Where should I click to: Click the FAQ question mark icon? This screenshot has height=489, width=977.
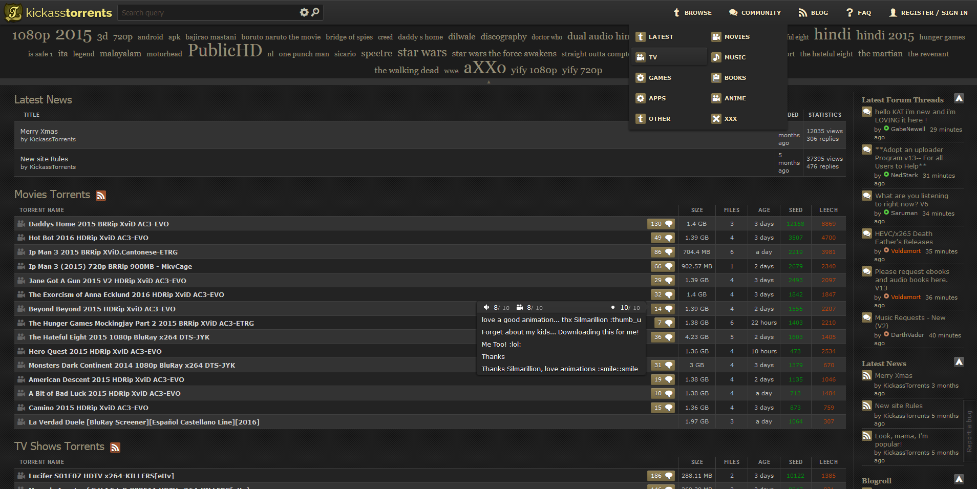click(848, 12)
